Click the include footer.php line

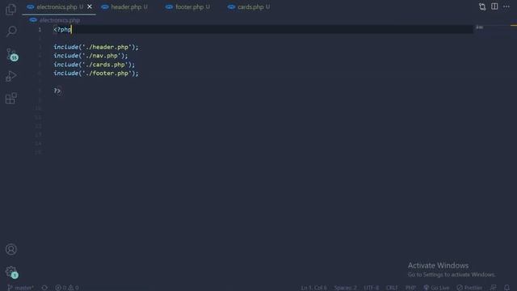96,74
